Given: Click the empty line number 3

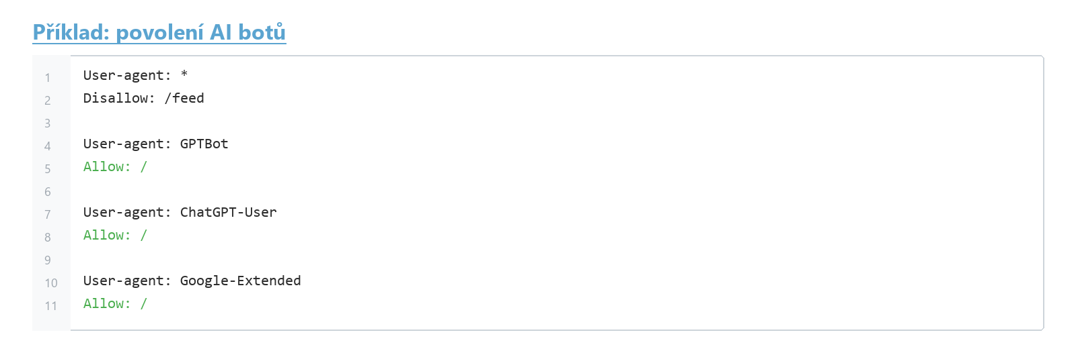Looking at the screenshot, I should (48, 123).
